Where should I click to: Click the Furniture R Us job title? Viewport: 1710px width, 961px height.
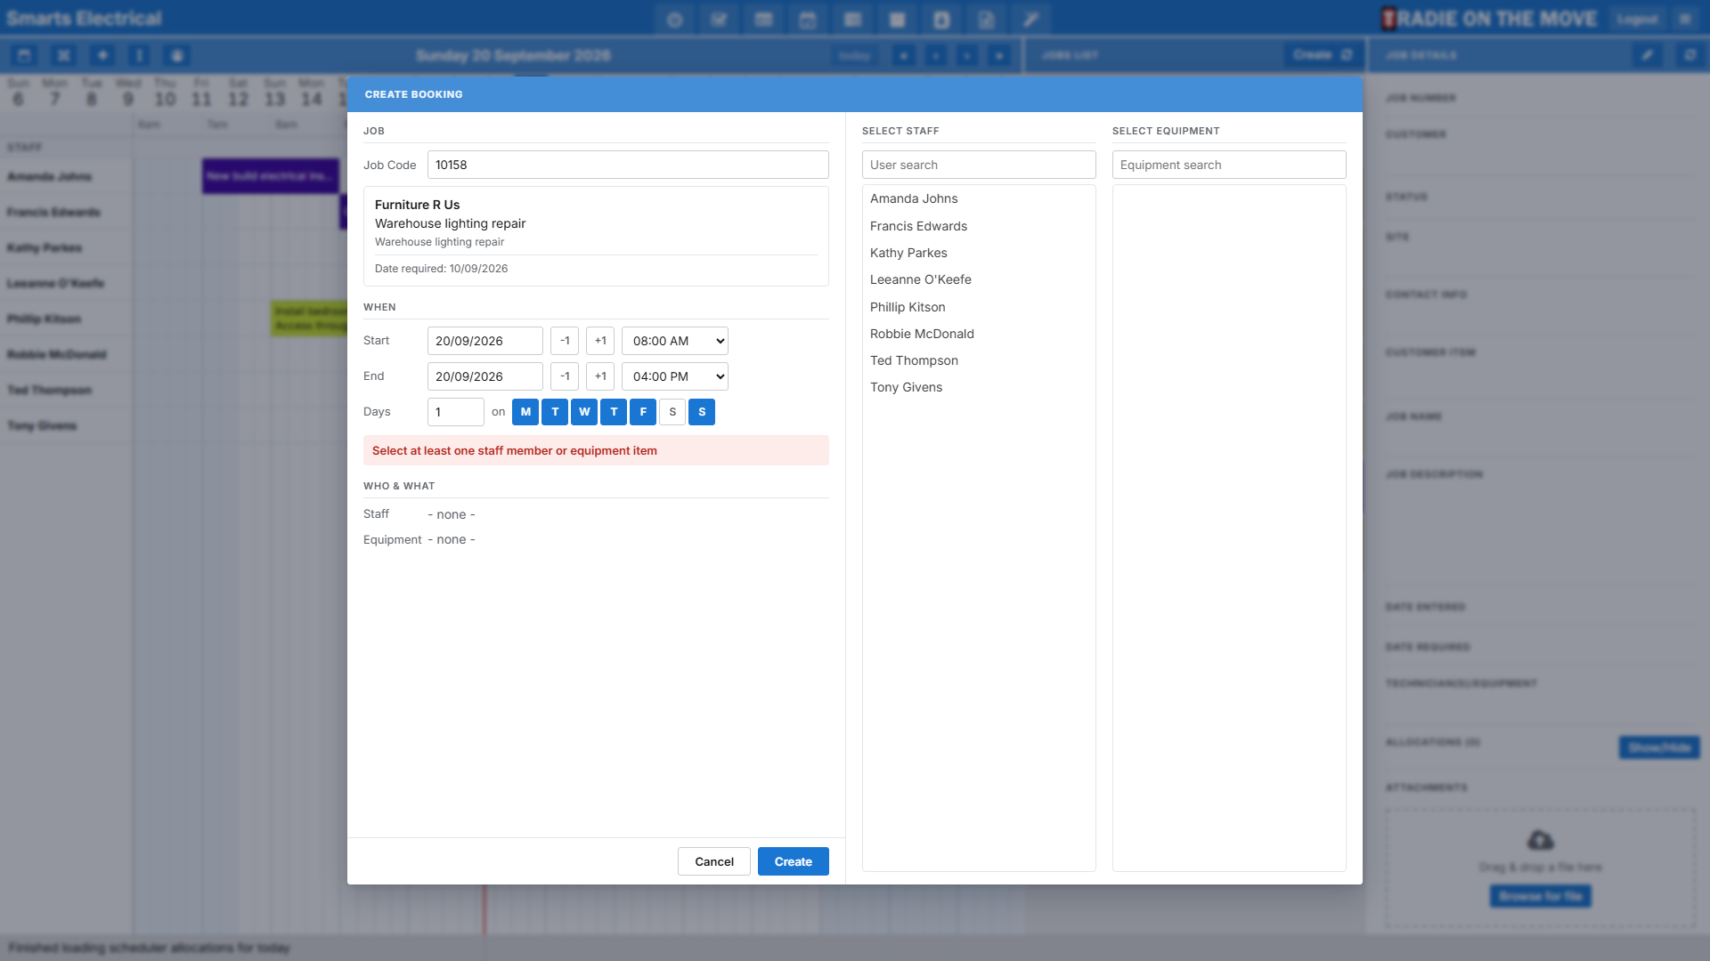(x=417, y=205)
